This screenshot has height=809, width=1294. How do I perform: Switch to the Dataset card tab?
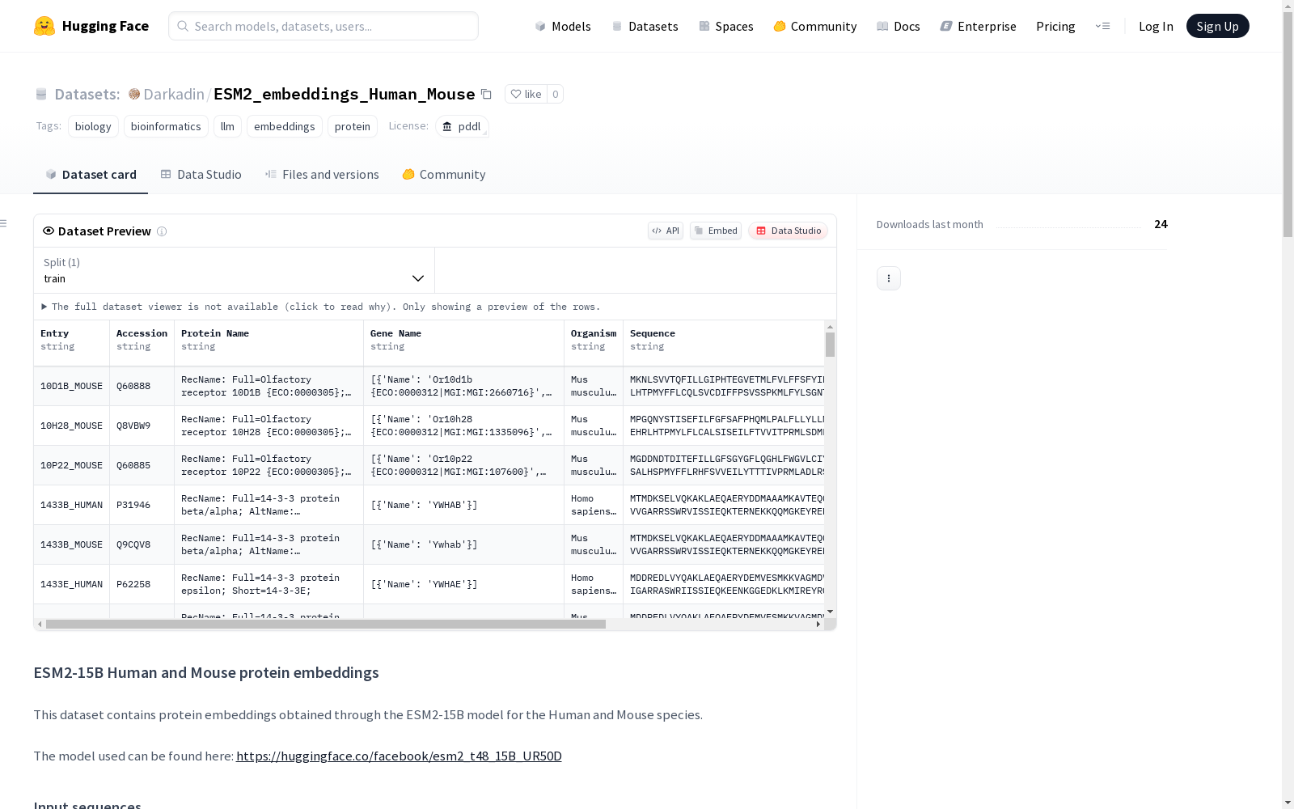[x=91, y=175]
